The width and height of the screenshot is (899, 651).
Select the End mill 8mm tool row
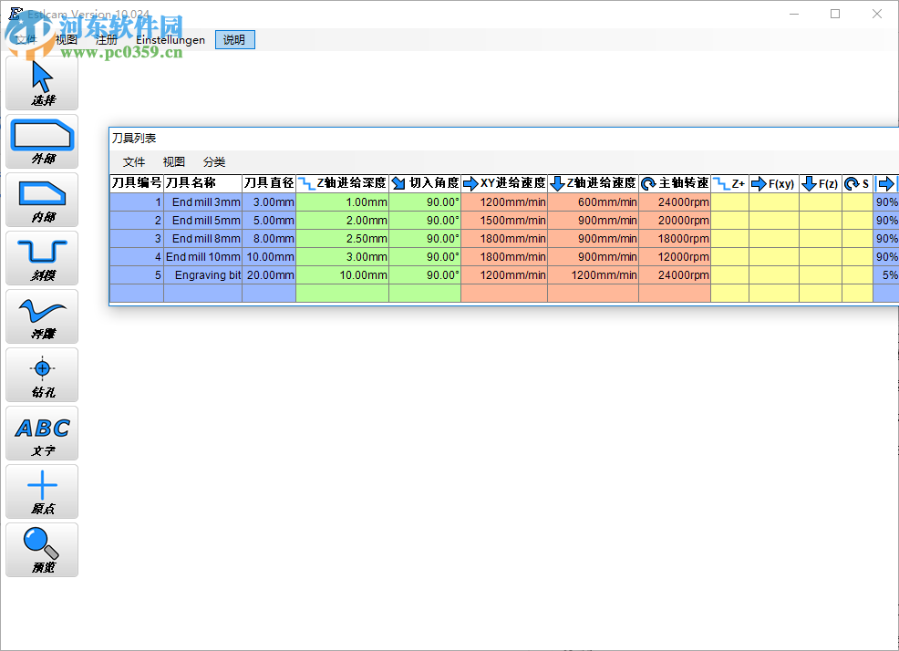pyautogui.click(x=202, y=238)
